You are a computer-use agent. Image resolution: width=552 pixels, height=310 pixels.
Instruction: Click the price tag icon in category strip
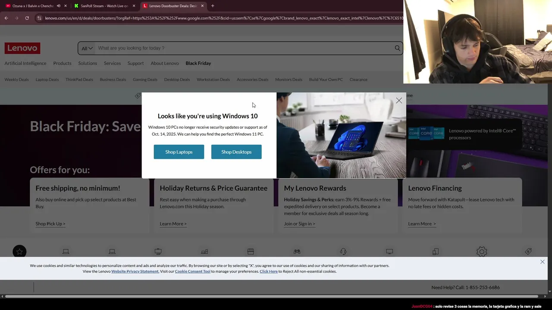coord(528,251)
